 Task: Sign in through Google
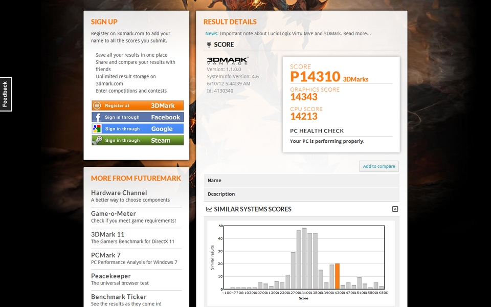click(138, 129)
